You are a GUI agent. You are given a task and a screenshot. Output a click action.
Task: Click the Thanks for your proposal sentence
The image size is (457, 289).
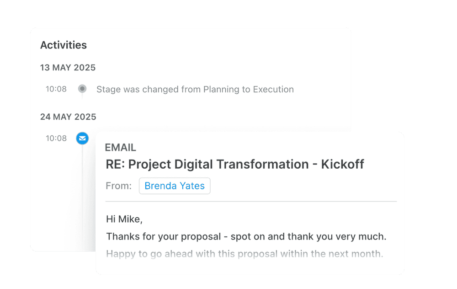coord(246,237)
